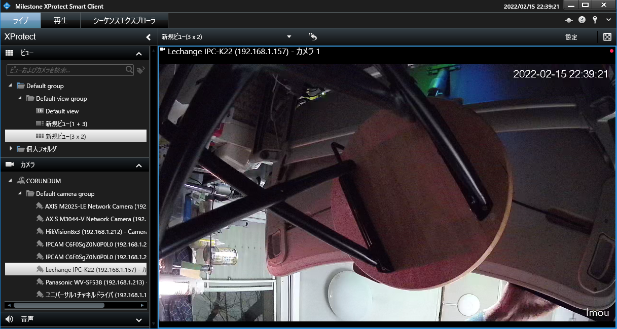Collapse the XProtect side panel
Image resolution: width=617 pixels, height=329 pixels.
148,37
